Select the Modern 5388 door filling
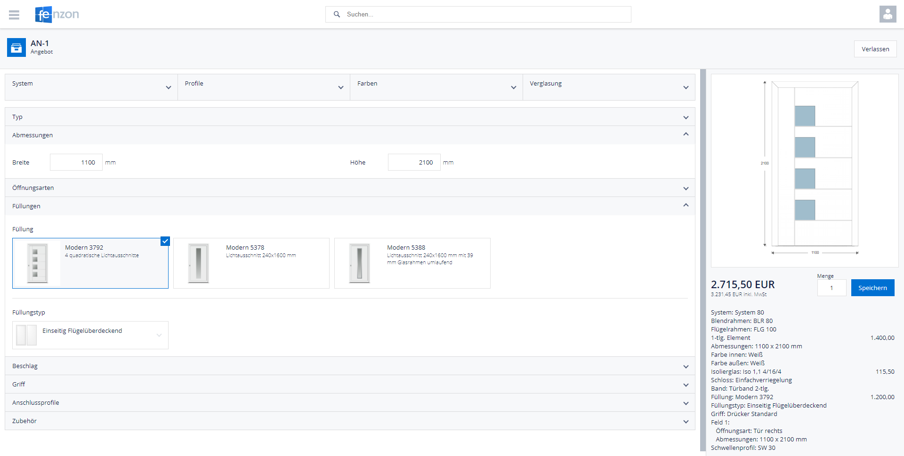Viewport: 904px width, 456px height. 412,263
